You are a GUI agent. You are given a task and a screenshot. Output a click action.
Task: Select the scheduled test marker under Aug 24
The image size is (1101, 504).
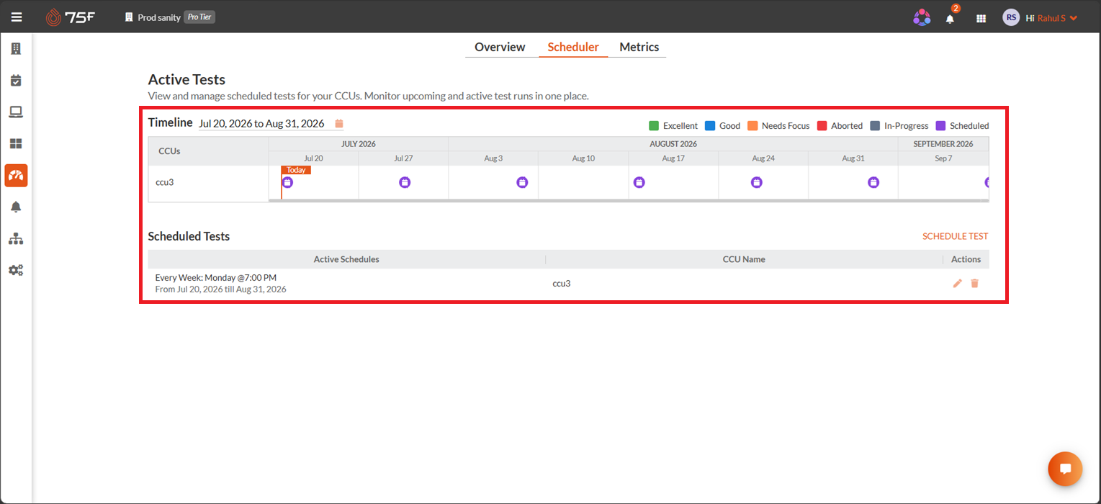pos(756,182)
